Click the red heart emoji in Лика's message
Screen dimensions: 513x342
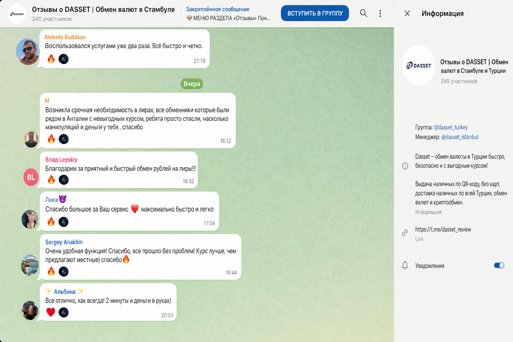coord(135,209)
